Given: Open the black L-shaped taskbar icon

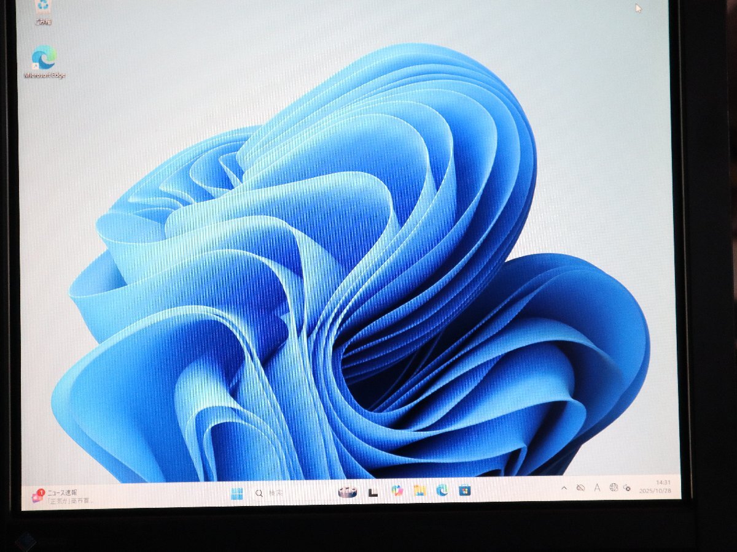Looking at the screenshot, I should (x=373, y=491).
